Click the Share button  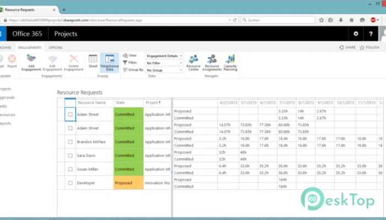click(347, 47)
